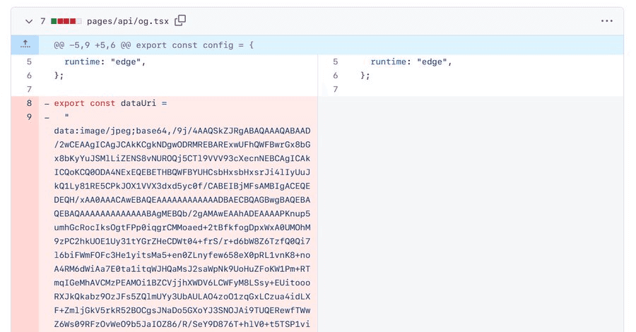
Task: Open the three-dot file options menu
Action: pyautogui.click(x=606, y=21)
